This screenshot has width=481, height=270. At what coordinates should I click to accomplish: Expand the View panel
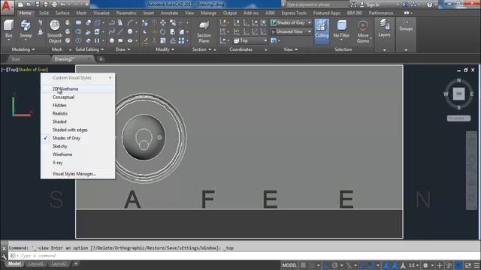(290, 49)
